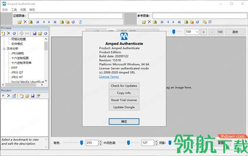The width and height of the screenshot is (248, 156).
Task: Go to first image in evidence toolbar
Action: (38, 22)
